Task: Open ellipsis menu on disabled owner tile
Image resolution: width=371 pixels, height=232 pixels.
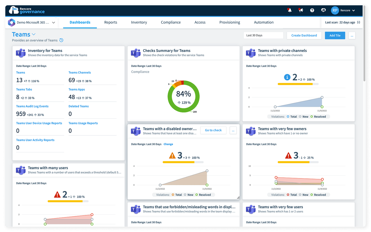Action: (x=233, y=130)
